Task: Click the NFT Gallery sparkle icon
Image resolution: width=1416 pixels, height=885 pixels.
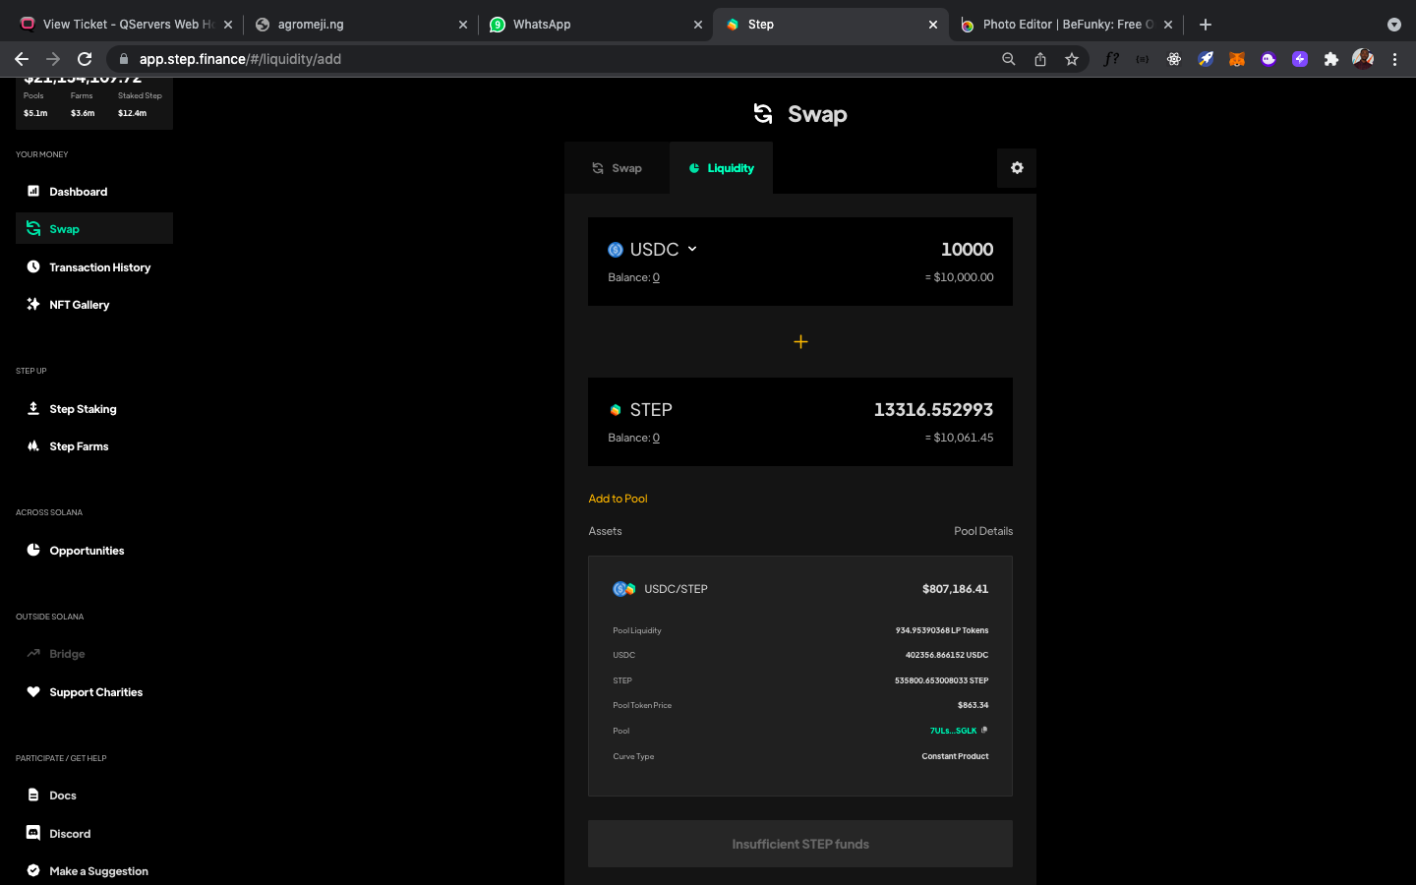Action: pyautogui.click(x=33, y=304)
